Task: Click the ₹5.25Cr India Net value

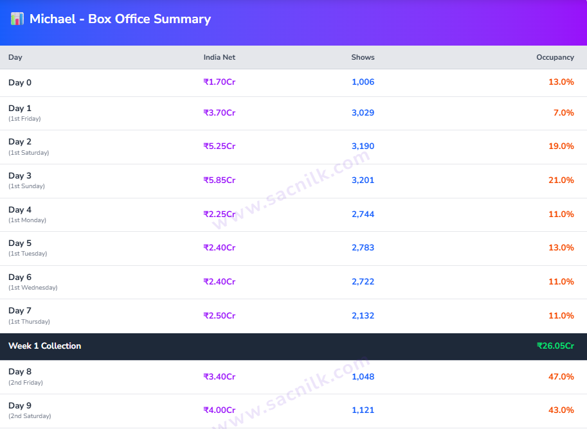Action: [x=219, y=146]
